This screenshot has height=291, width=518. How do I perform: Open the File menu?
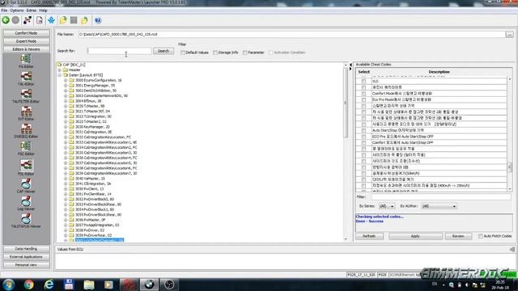(x=4, y=11)
